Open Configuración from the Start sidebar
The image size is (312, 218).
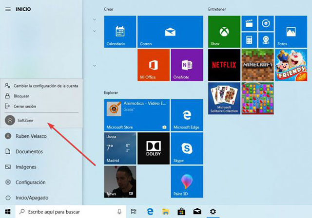click(x=41, y=182)
